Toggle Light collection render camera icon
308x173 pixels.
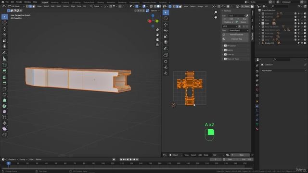pos(305,24)
